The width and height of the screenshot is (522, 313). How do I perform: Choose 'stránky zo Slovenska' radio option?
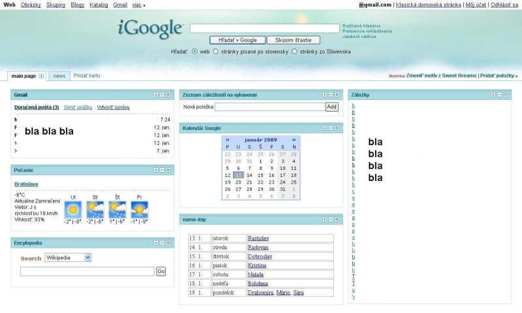[x=295, y=51]
